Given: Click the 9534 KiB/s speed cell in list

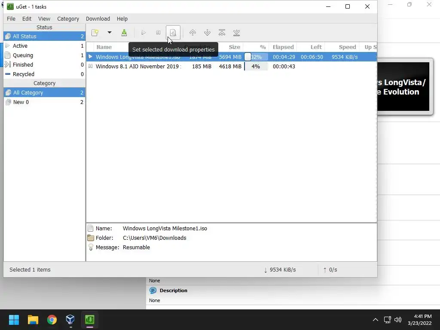Looking at the screenshot, I should (345, 57).
